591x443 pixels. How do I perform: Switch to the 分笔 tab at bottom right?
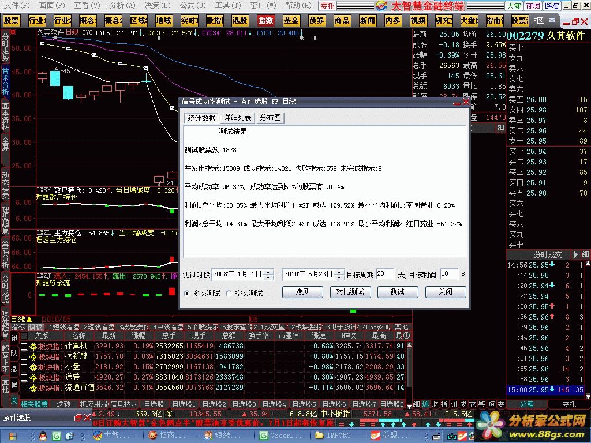[x=526, y=404]
